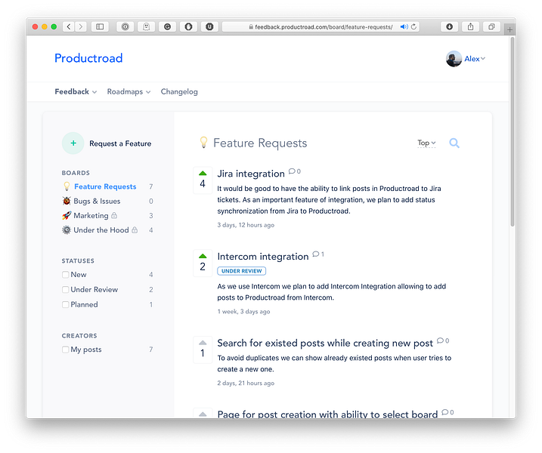Click the UNDER REVIEW status badge
542x453 pixels.
[242, 271]
